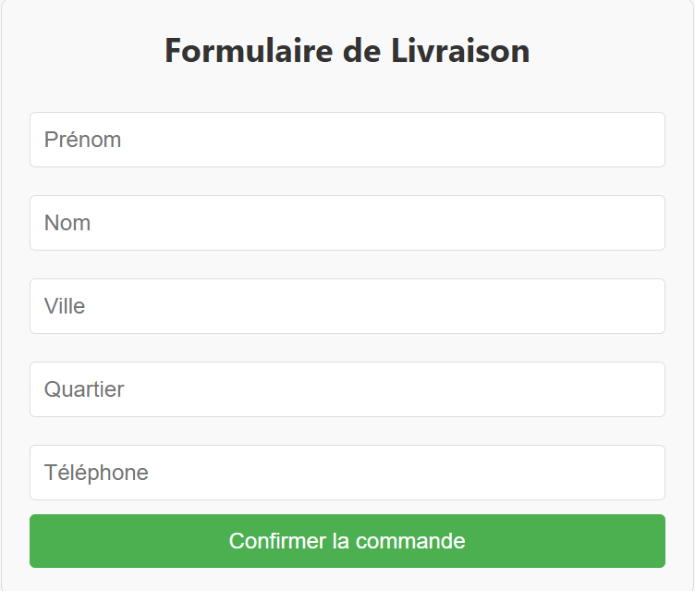Viewport: 695px width, 591px height.
Task: Click the Prénom placeholder text
Action: (x=82, y=140)
